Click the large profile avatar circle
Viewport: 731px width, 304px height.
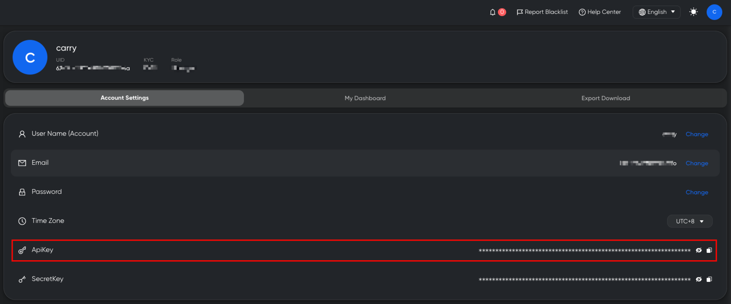pyautogui.click(x=30, y=57)
